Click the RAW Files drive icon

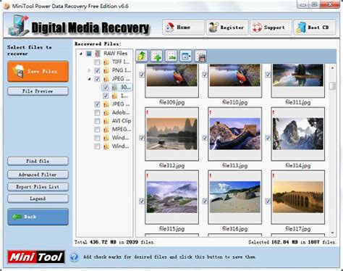(98, 53)
